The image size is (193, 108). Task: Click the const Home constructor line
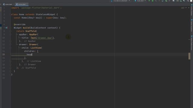click(x=40, y=18)
